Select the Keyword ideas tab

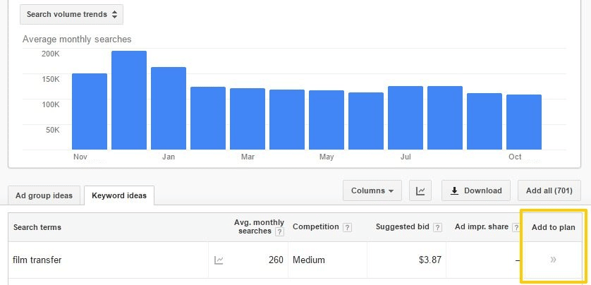(x=118, y=195)
